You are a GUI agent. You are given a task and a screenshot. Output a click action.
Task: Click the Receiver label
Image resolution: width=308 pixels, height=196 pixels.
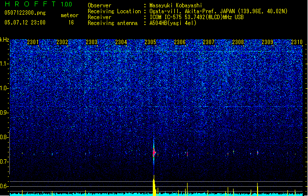tap(99, 17)
